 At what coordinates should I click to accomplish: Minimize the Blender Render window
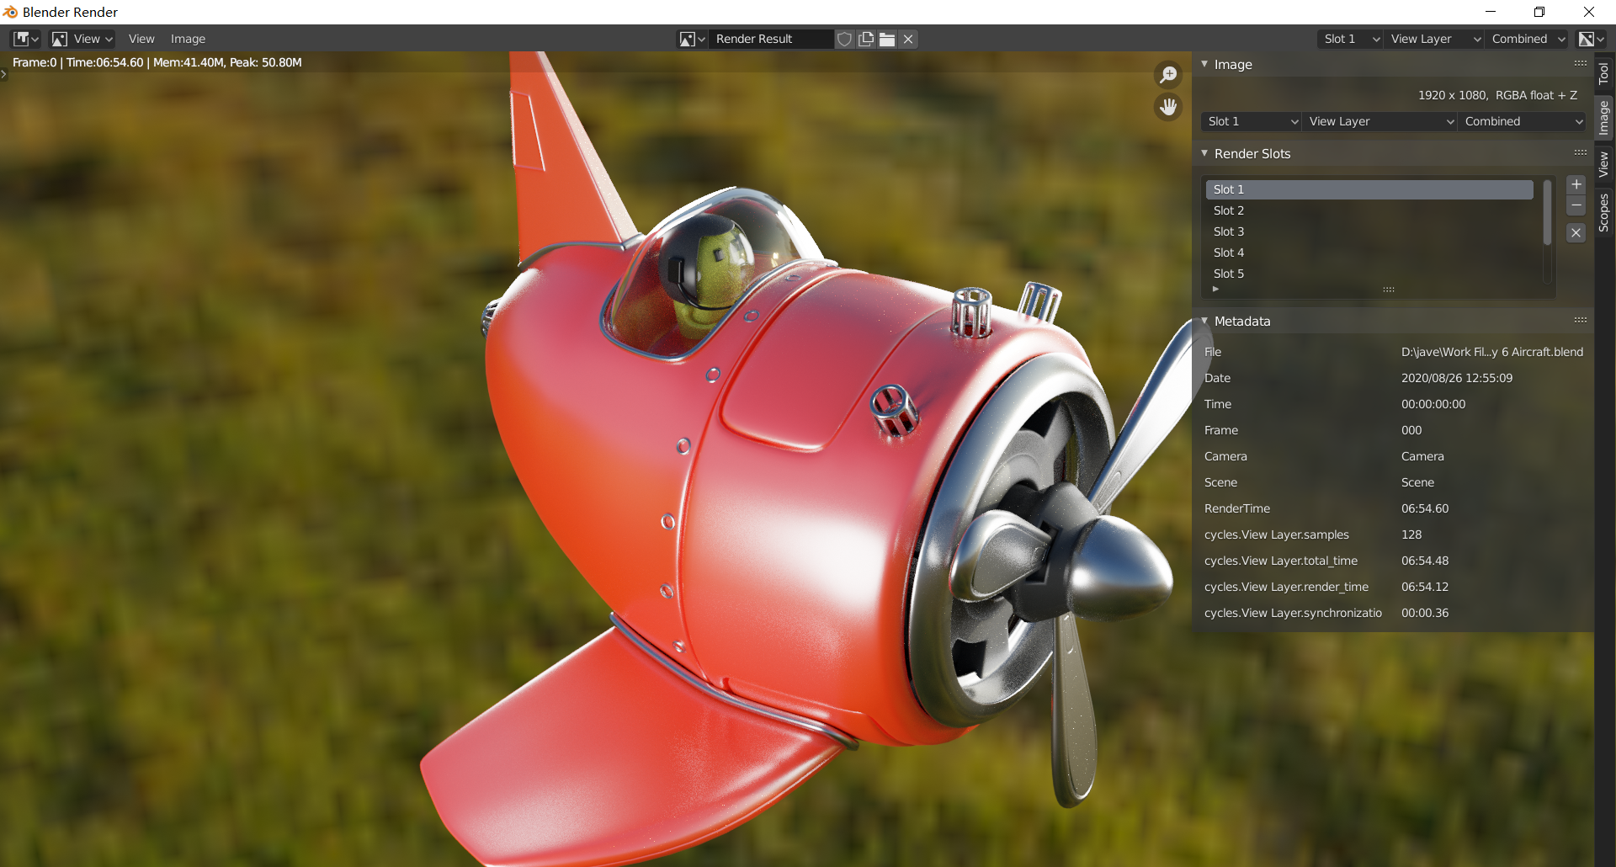[1491, 12]
